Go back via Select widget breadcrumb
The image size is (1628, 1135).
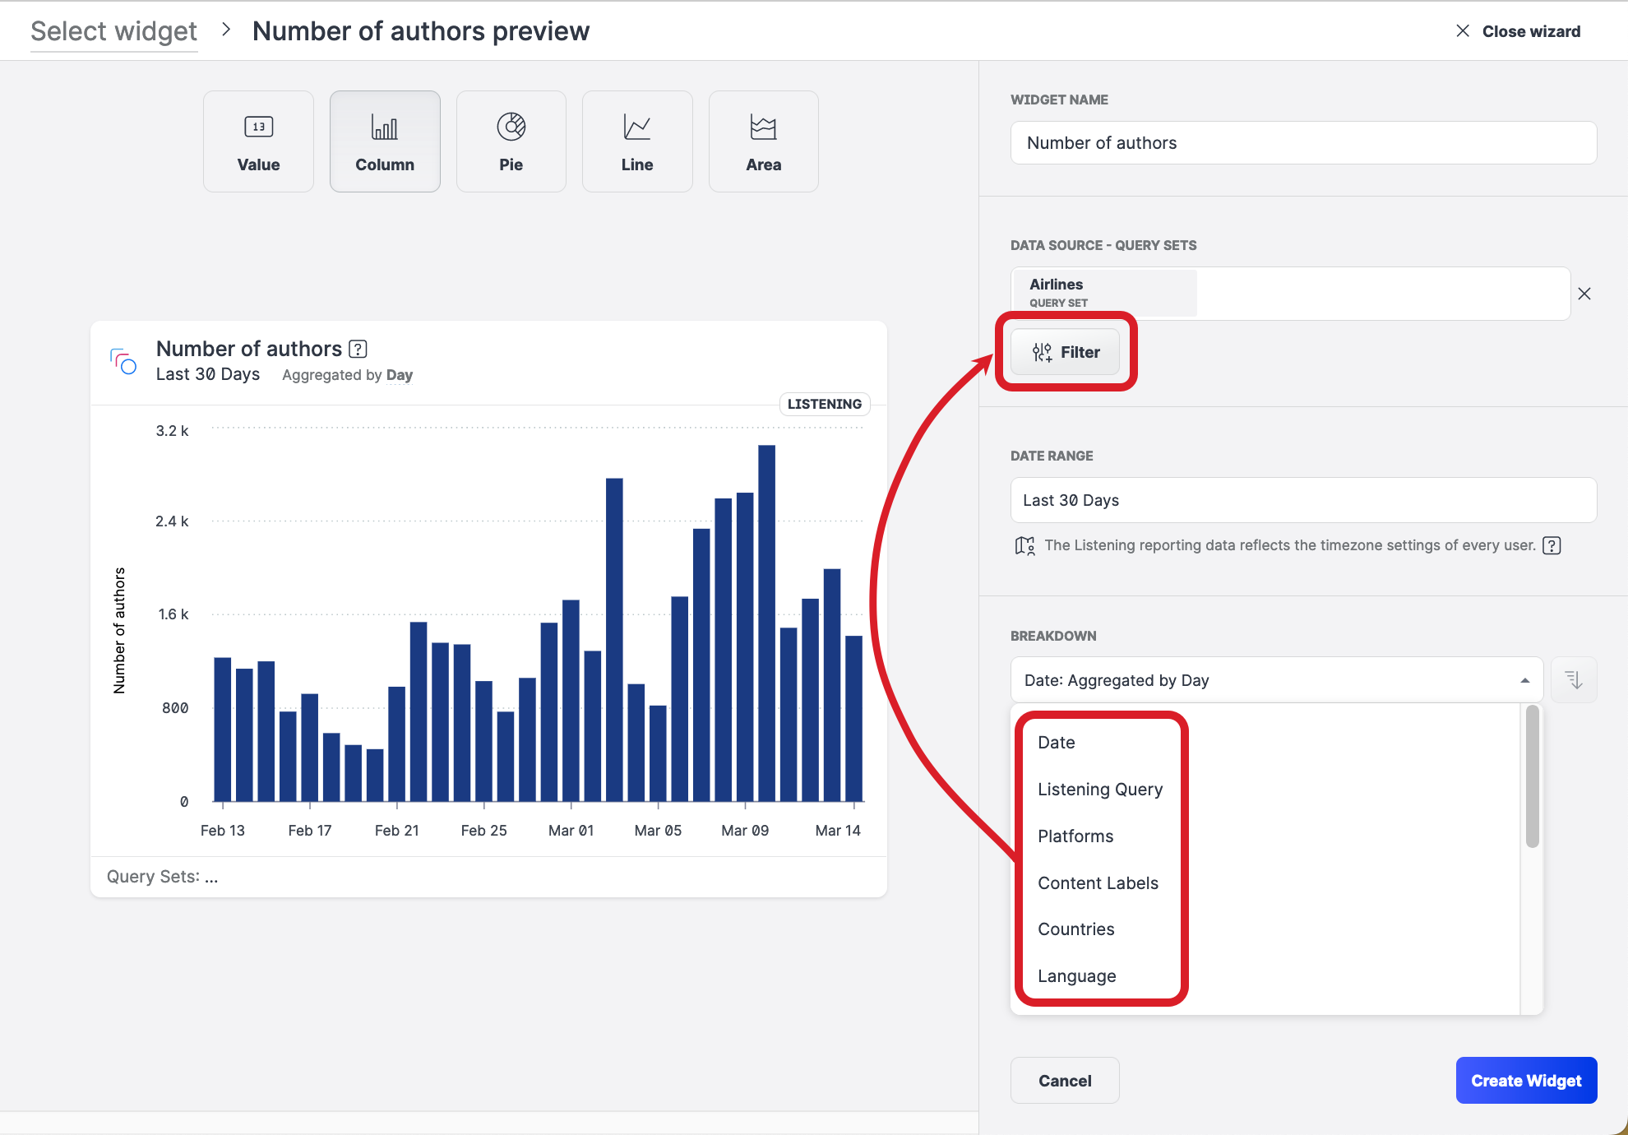(x=113, y=31)
